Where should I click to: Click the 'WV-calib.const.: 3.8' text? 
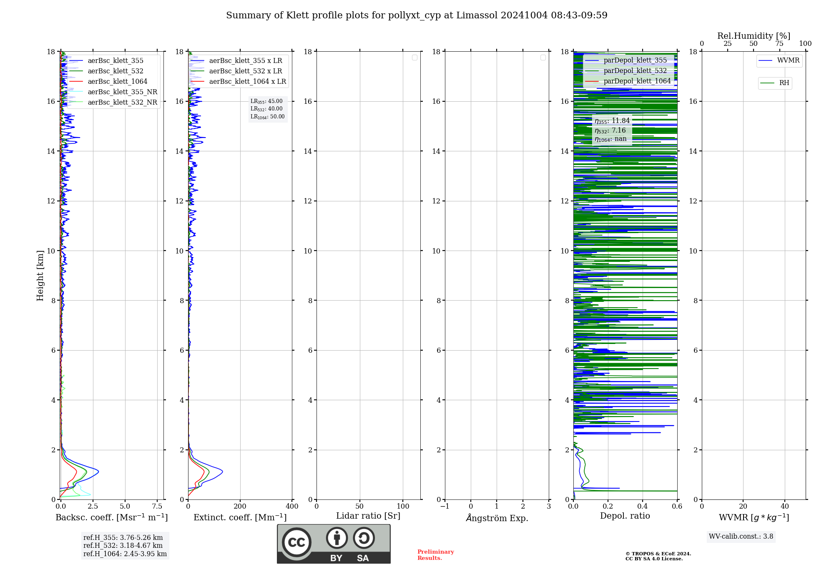click(741, 537)
